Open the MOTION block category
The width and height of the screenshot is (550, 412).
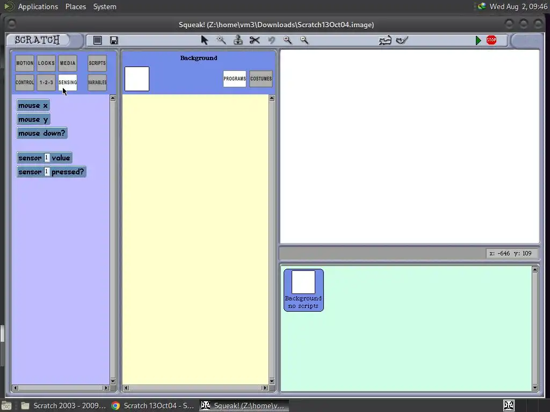pos(25,63)
